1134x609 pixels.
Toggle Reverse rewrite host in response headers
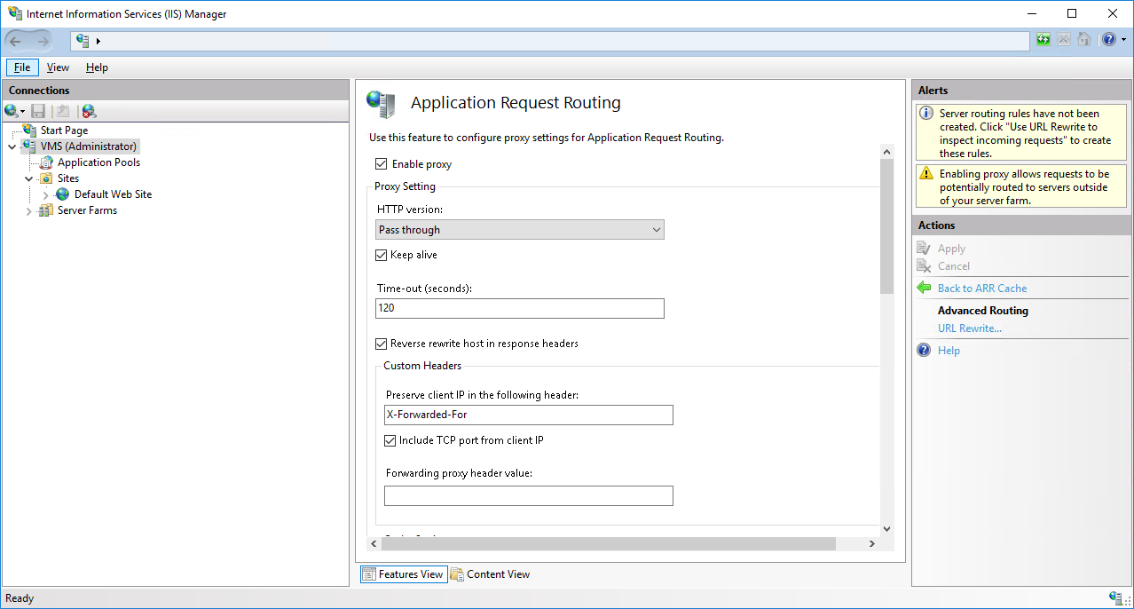[x=382, y=344]
